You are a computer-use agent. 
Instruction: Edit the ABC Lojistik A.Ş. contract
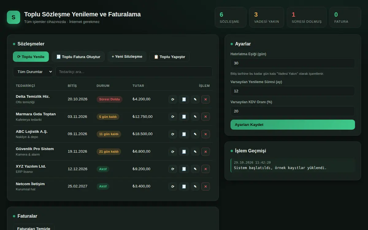(x=195, y=134)
